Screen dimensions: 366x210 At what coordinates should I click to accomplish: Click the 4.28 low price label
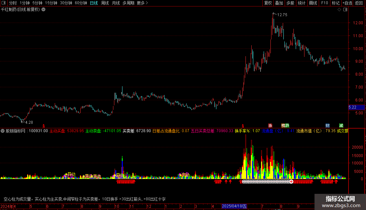[x=29, y=122]
